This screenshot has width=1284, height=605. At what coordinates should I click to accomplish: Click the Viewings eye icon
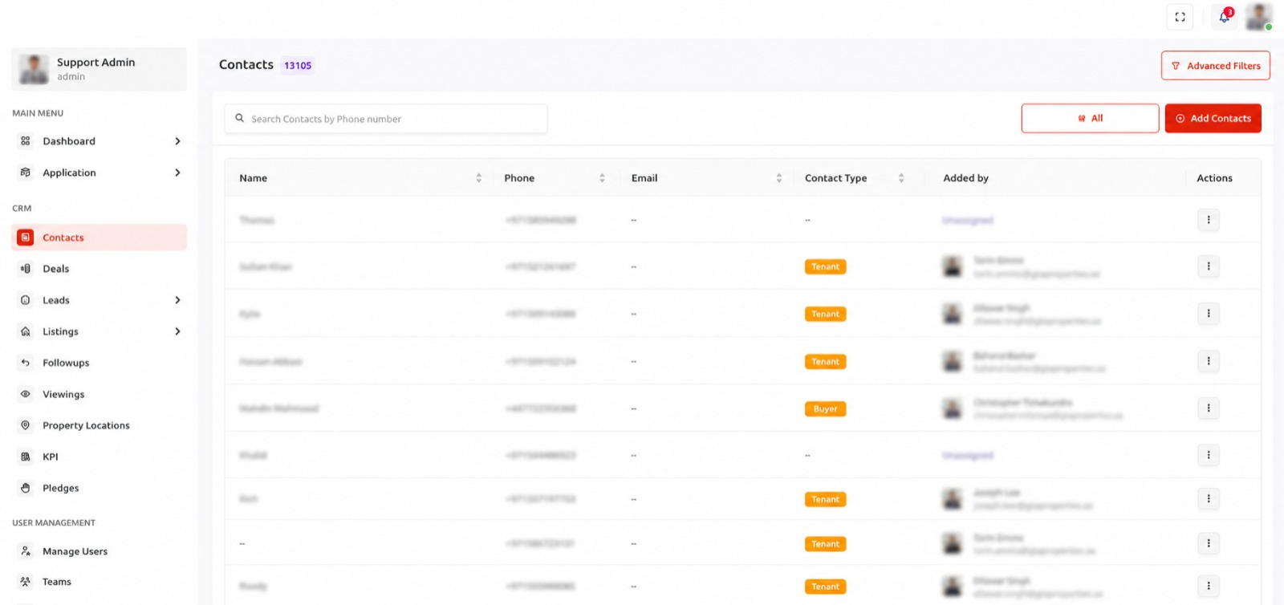(26, 394)
